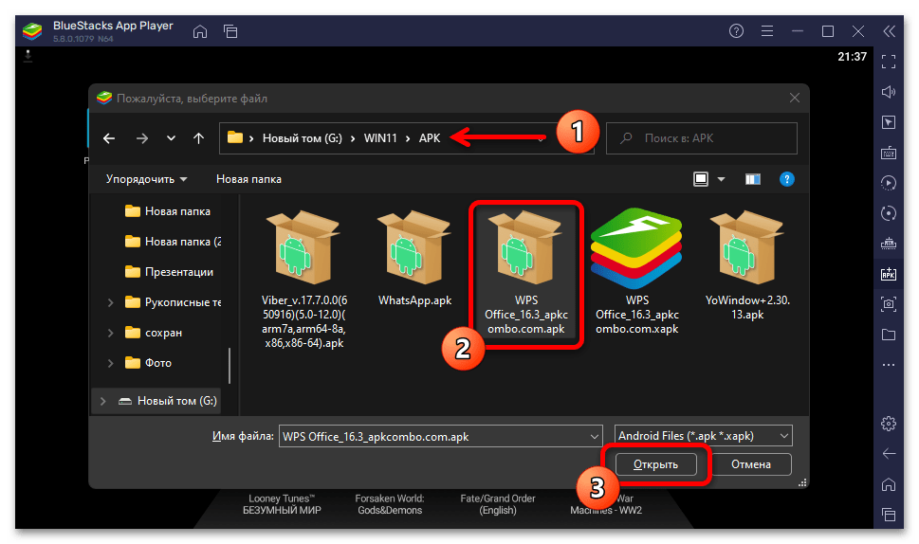Screen dimensions: 919x544
Task: Click the memory trim icon in sidebar
Action: pos(889,244)
